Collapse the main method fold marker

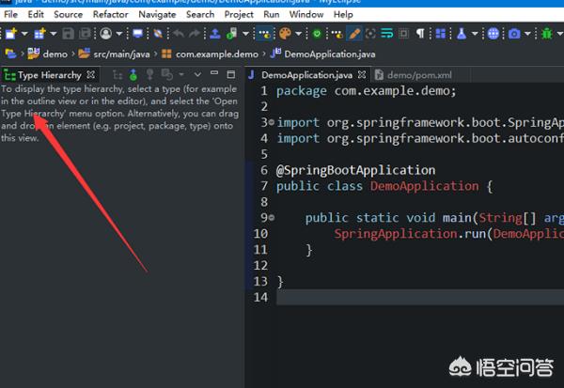click(271, 218)
